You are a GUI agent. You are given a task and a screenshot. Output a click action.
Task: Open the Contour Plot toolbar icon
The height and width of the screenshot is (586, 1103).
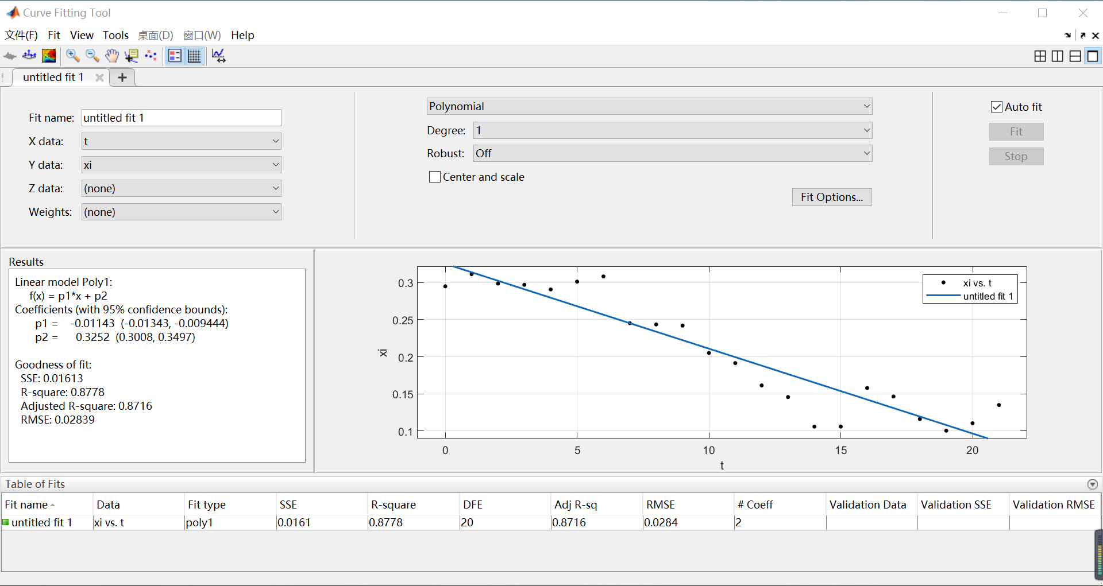tap(49, 56)
